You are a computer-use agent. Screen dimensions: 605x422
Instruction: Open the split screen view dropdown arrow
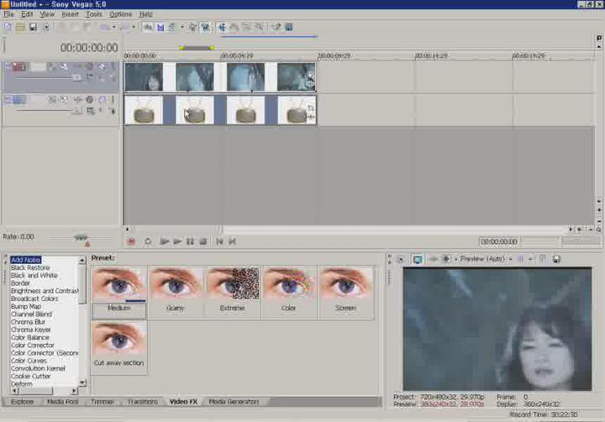click(456, 259)
